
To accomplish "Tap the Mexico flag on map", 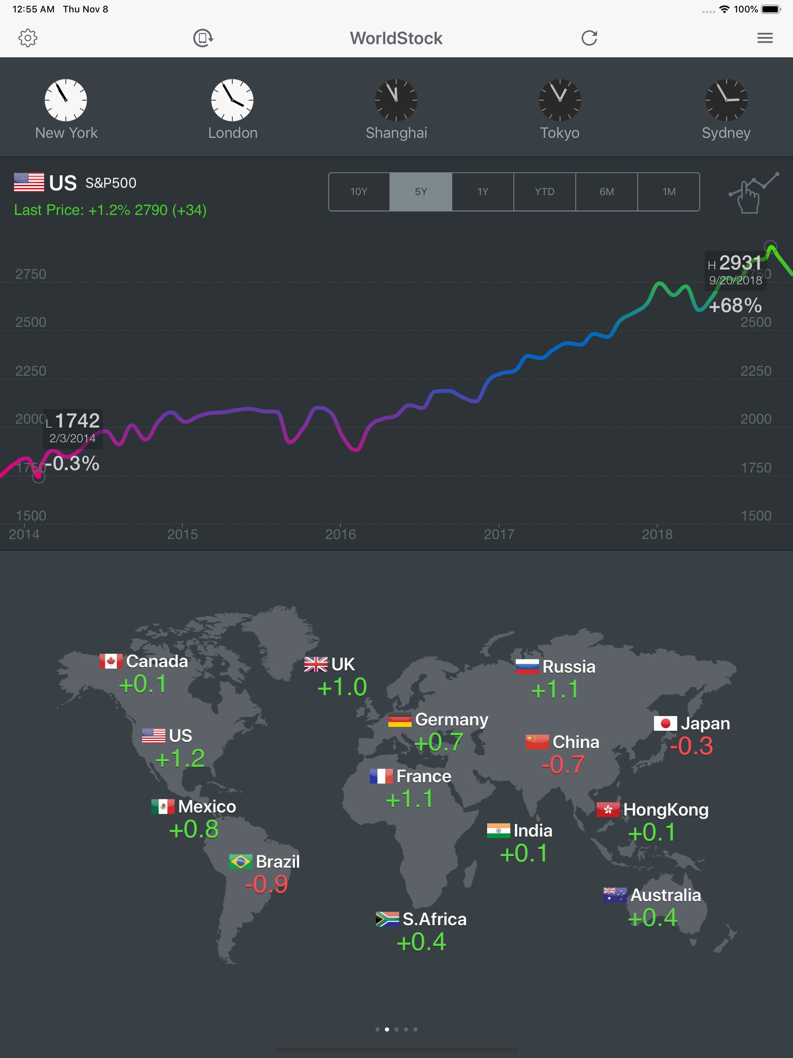I will point(163,806).
